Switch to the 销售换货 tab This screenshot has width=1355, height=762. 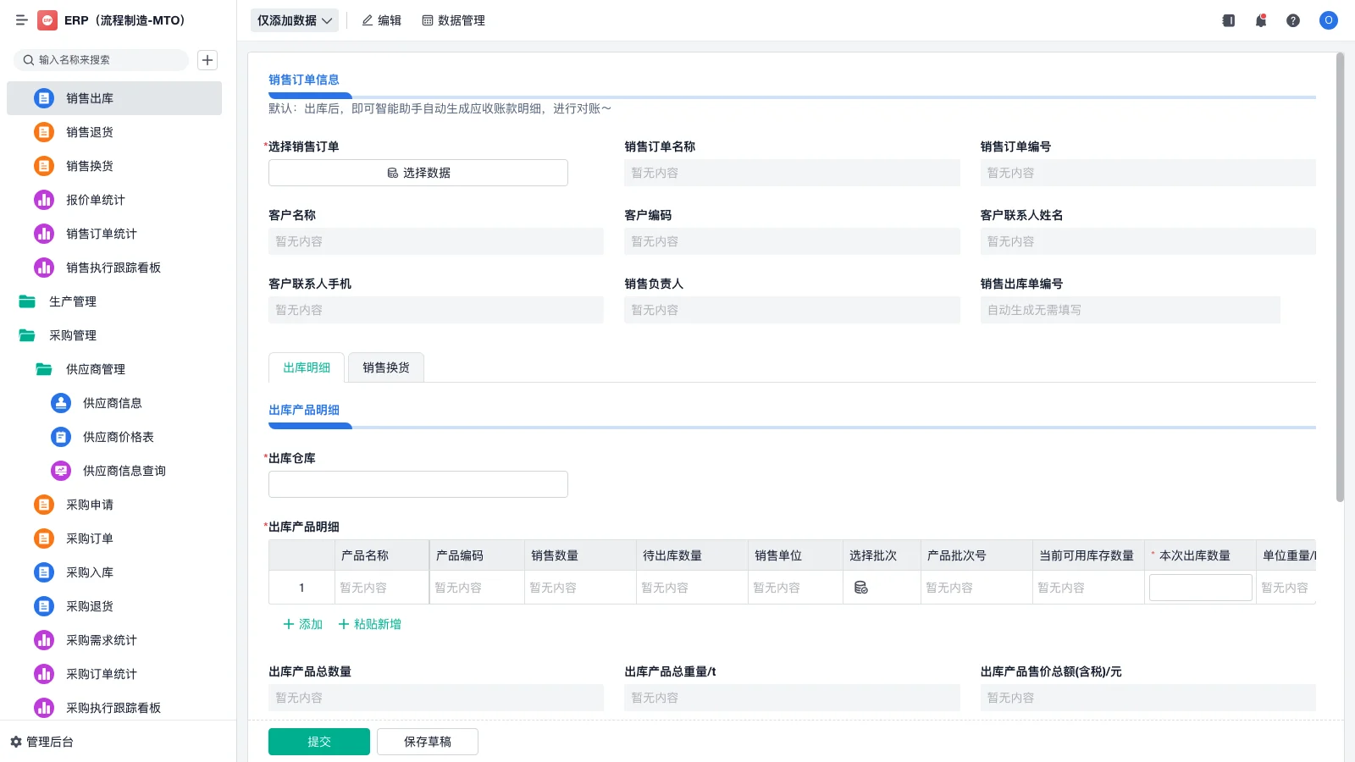(385, 367)
